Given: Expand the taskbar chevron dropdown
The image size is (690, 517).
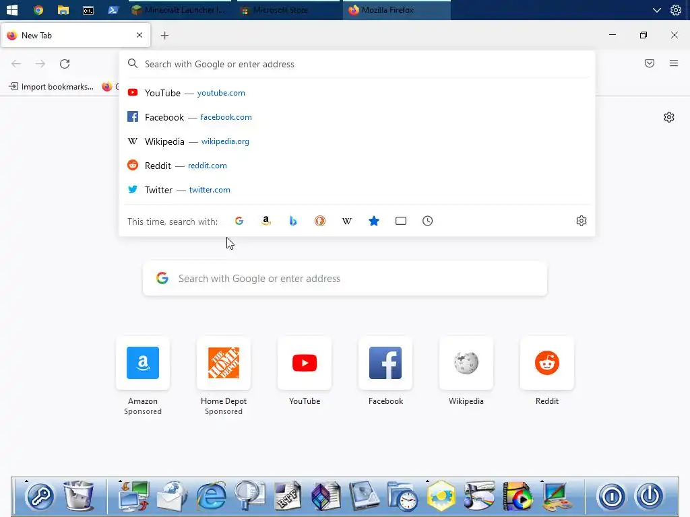Looking at the screenshot, I should point(656,10).
